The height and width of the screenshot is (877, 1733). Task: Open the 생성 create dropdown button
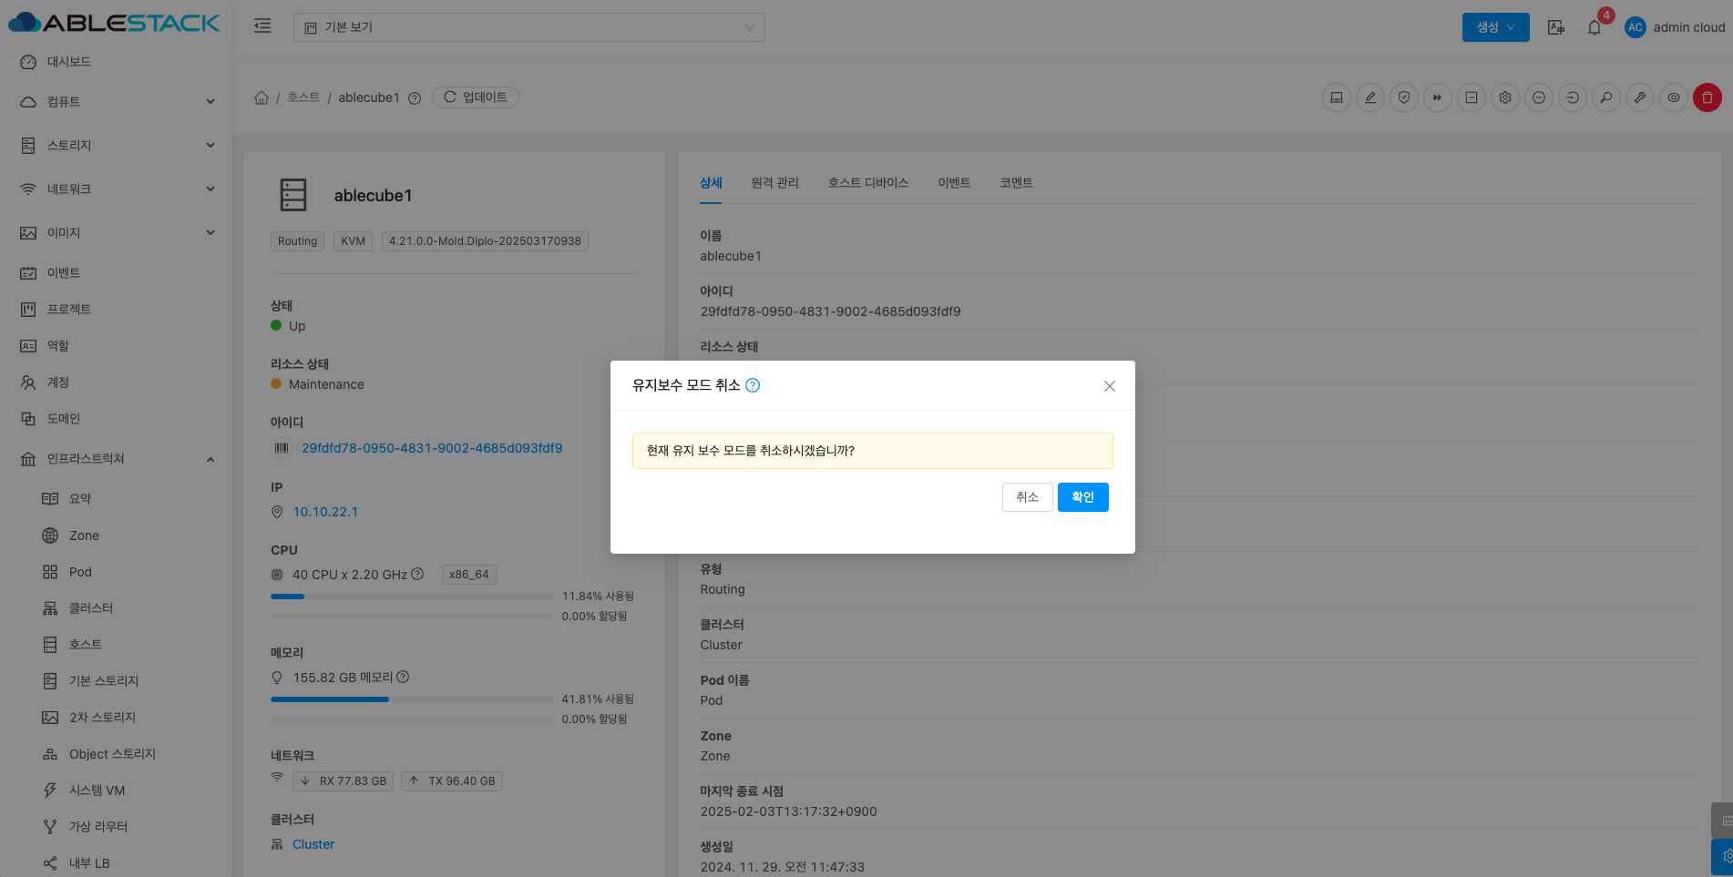[1495, 27]
